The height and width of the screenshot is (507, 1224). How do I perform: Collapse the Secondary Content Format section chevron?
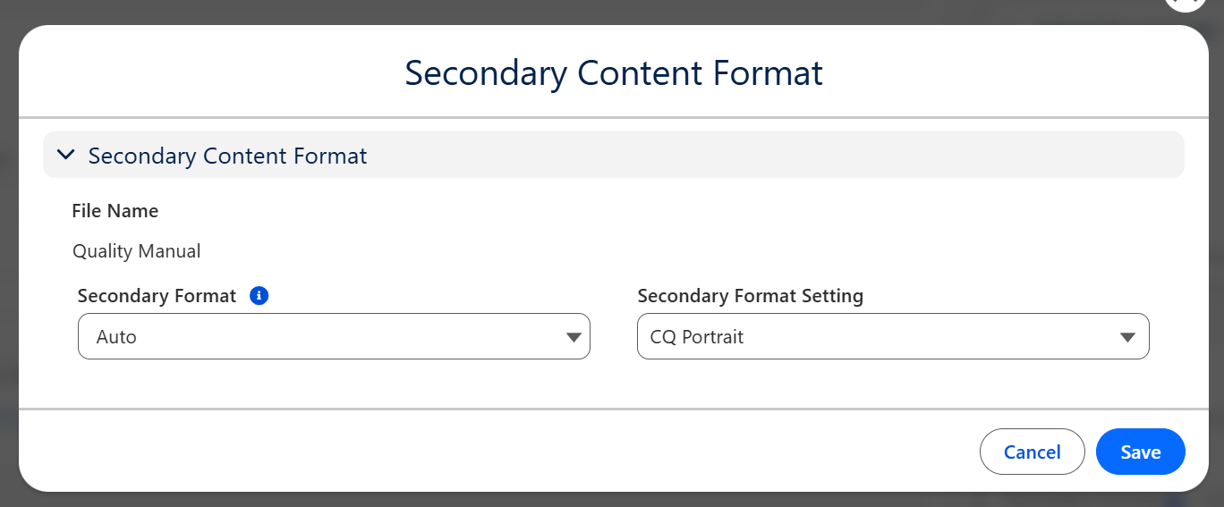pos(65,155)
